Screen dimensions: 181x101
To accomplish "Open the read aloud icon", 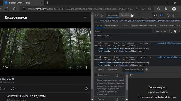I will tap(143, 9).
